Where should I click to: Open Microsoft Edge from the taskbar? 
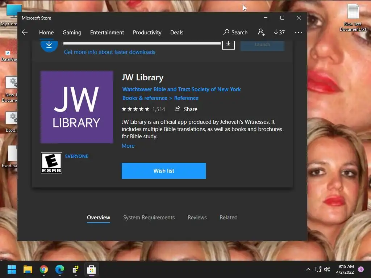60,269
